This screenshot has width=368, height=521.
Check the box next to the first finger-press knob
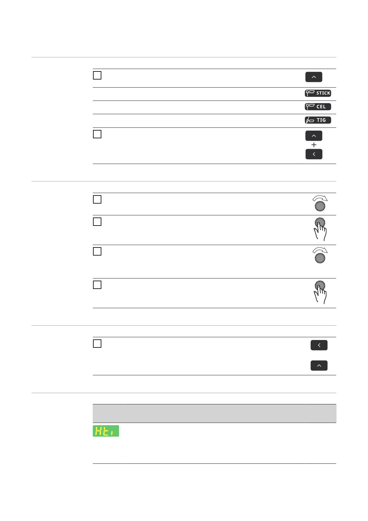tap(97, 222)
